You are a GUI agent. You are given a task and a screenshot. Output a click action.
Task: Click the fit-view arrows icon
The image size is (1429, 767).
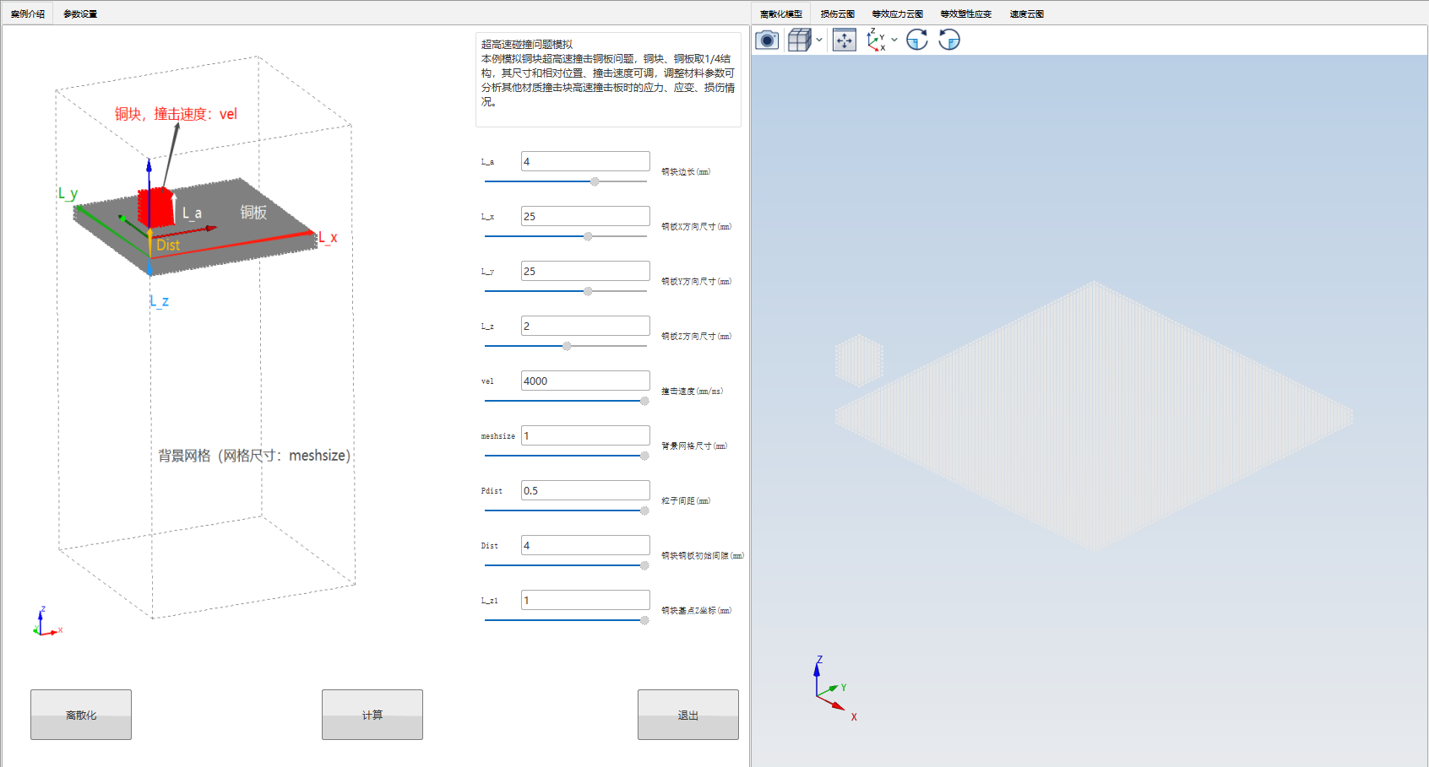(x=844, y=40)
